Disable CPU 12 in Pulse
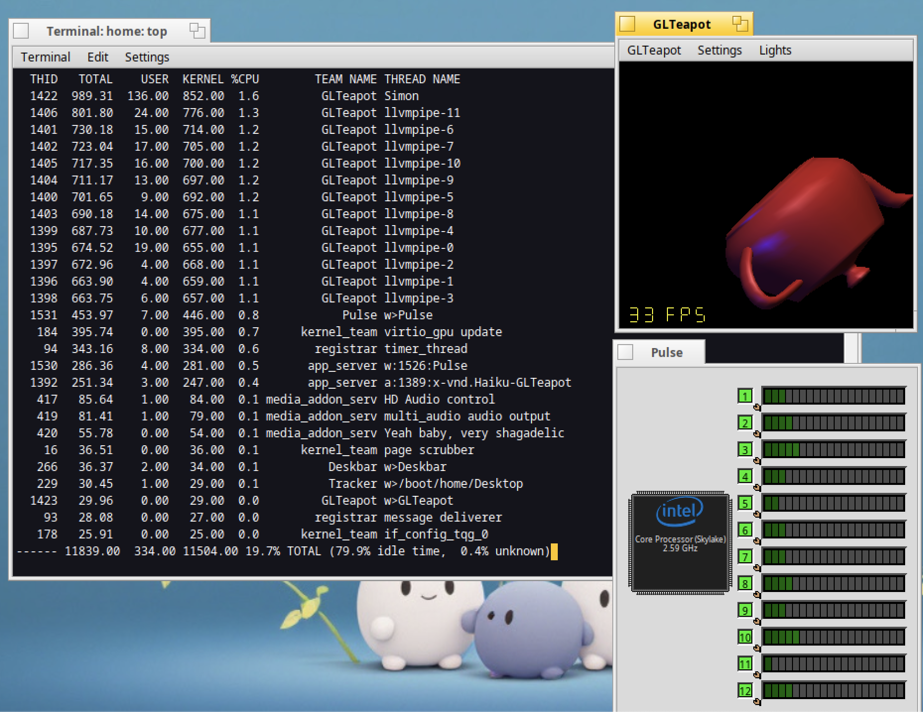 tap(745, 691)
